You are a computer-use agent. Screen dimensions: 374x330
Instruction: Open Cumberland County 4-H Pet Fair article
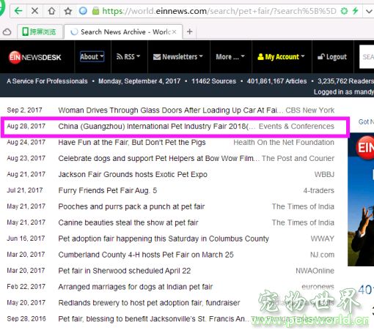pos(146,255)
